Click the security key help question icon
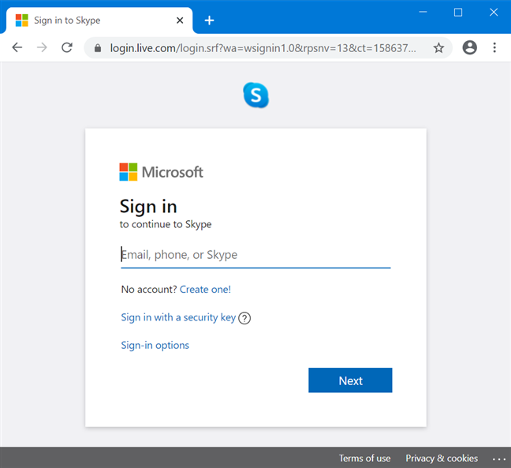The image size is (511, 468). pos(244,318)
